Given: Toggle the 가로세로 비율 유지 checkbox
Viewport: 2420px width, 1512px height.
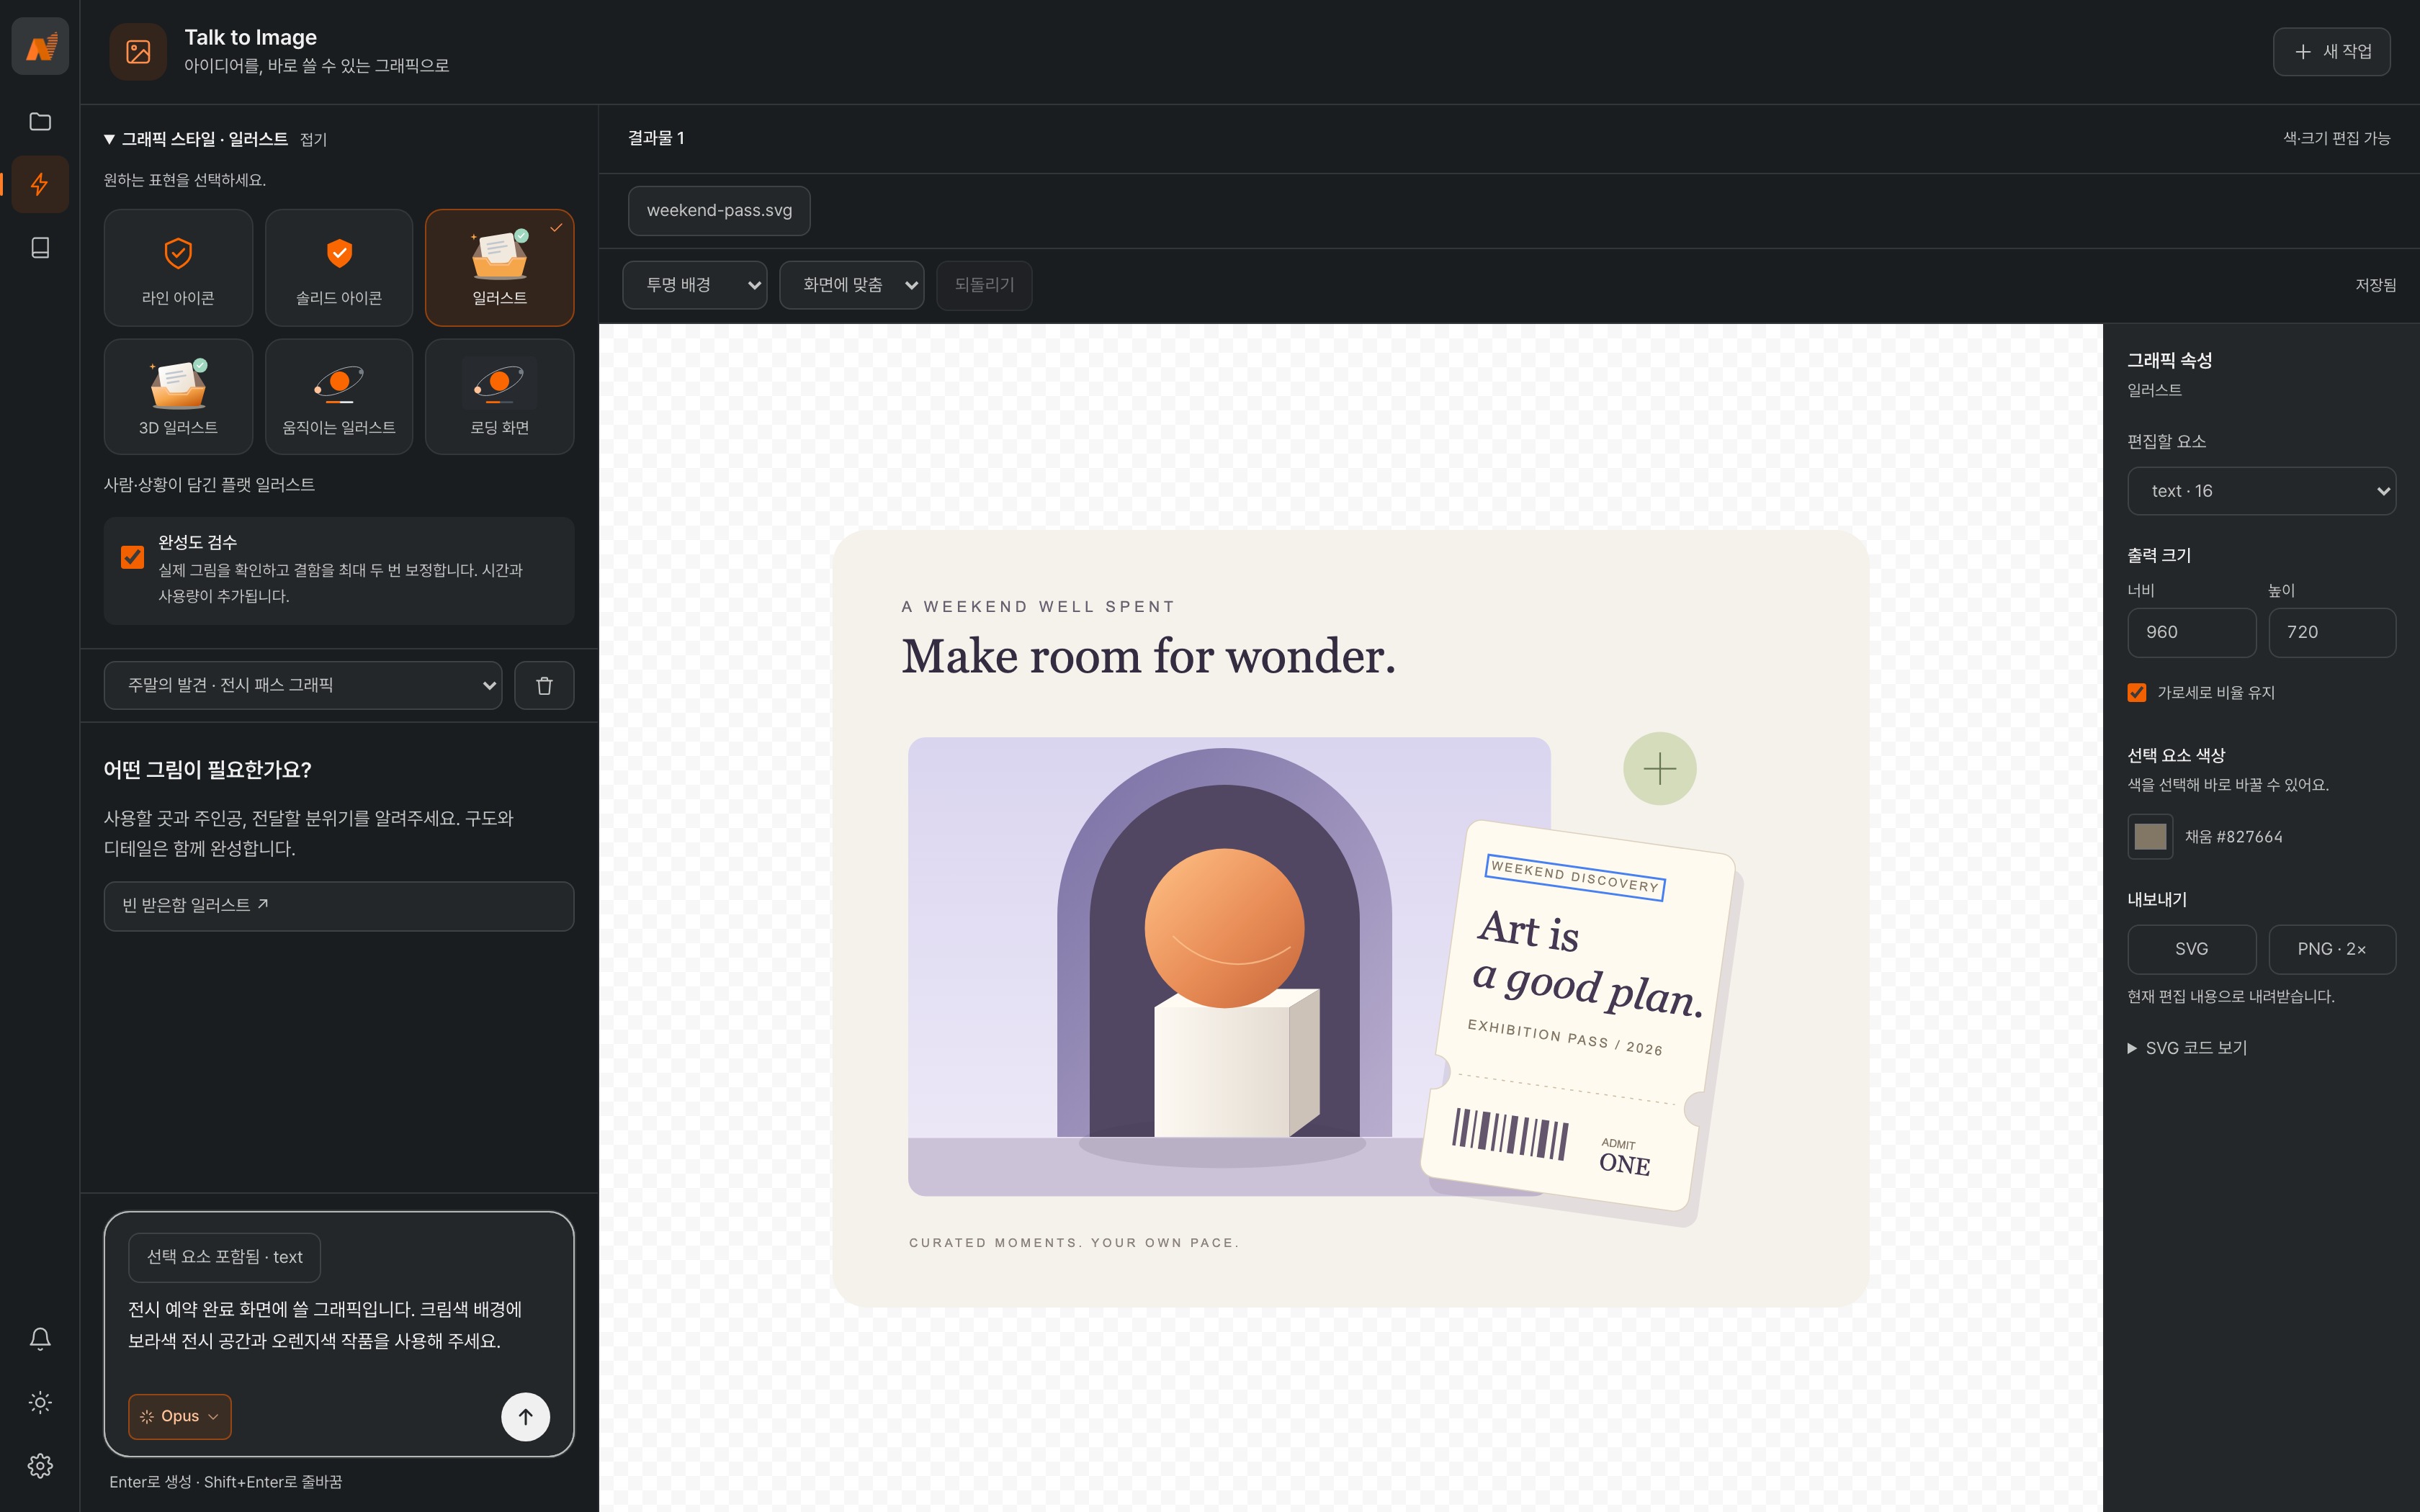Looking at the screenshot, I should pyautogui.click(x=2137, y=692).
